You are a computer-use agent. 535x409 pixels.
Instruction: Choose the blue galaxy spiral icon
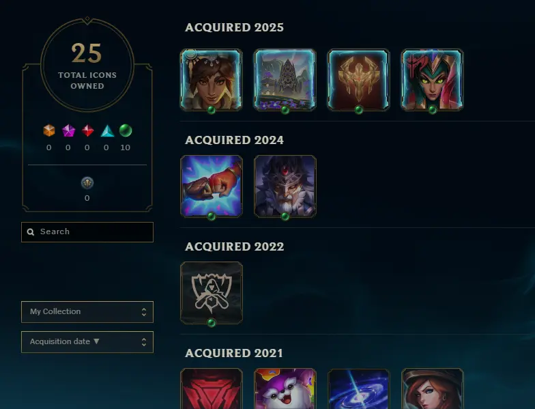pyautogui.click(x=359, y=389)
